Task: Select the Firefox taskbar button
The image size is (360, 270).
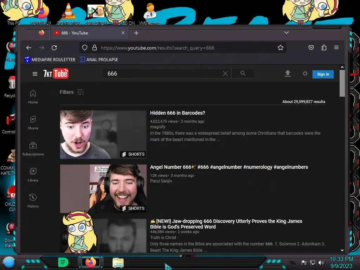Action: point(91,262)
